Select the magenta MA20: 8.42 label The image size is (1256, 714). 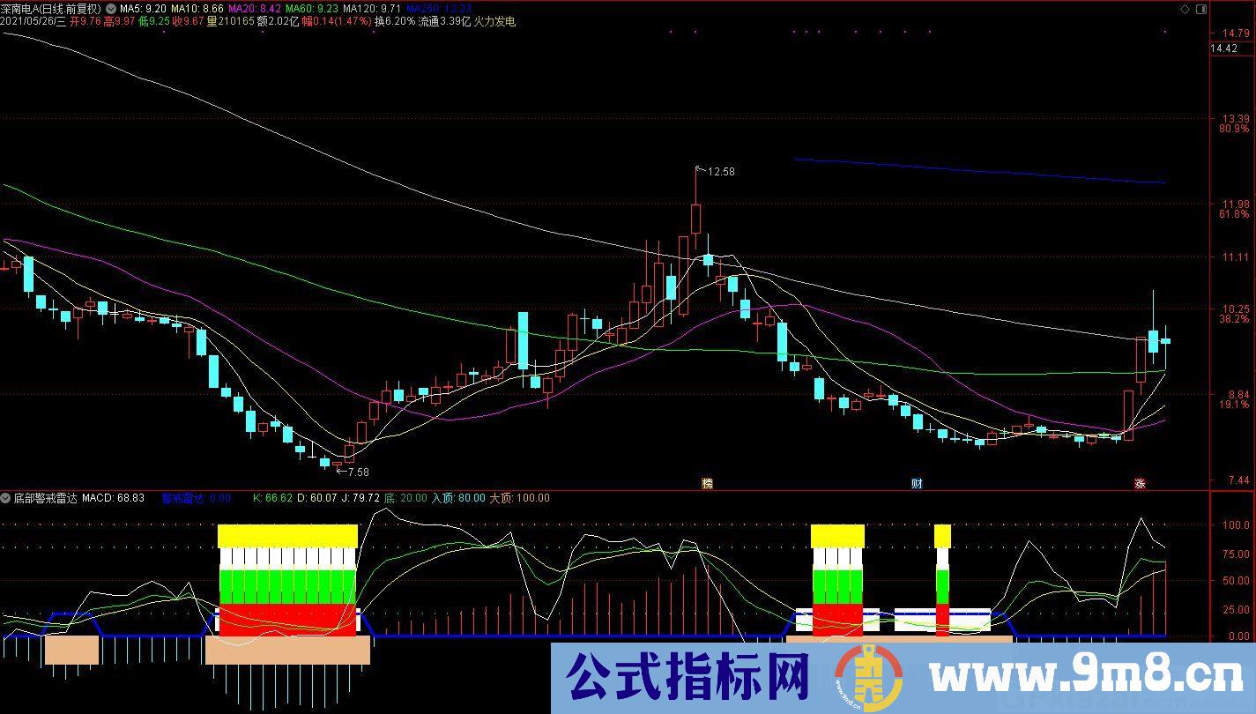[256, 9]
